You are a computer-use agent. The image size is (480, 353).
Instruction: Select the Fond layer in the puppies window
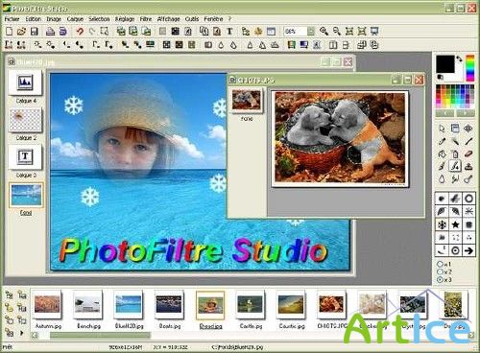[x=247, y=100]
